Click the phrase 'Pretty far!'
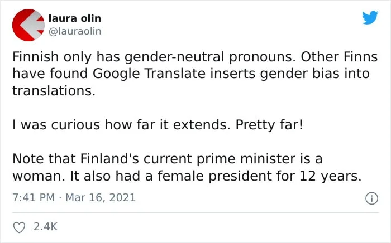The height and width of the screenshot is (243, 391). coord(269,125)
